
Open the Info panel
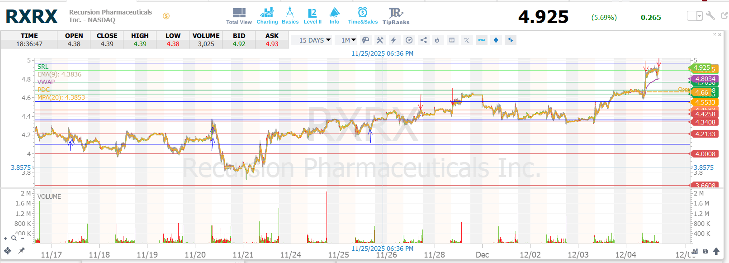pos(335,16)
